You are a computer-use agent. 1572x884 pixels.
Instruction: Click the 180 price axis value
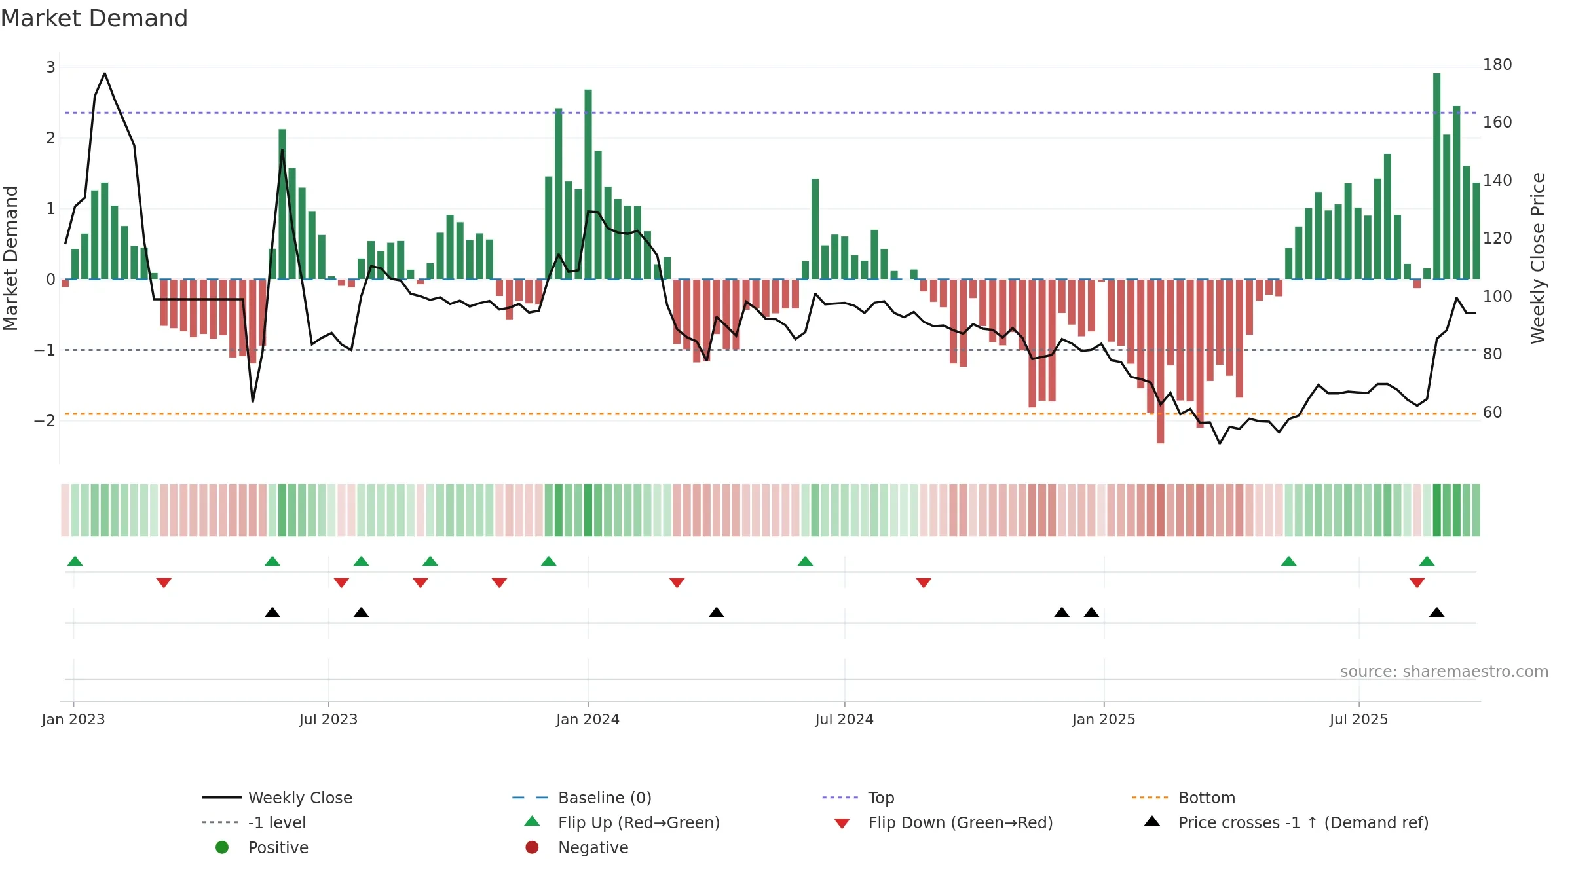pos(1497,65)
